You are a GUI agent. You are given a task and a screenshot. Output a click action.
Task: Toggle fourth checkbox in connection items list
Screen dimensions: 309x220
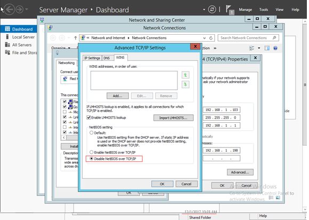tap(64, 117)
